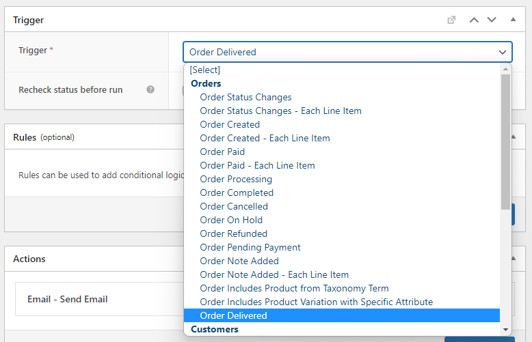Choose Order Paid trigger
Screen dimensions: 532x342
pyautogui.click(x=342, y=152)
